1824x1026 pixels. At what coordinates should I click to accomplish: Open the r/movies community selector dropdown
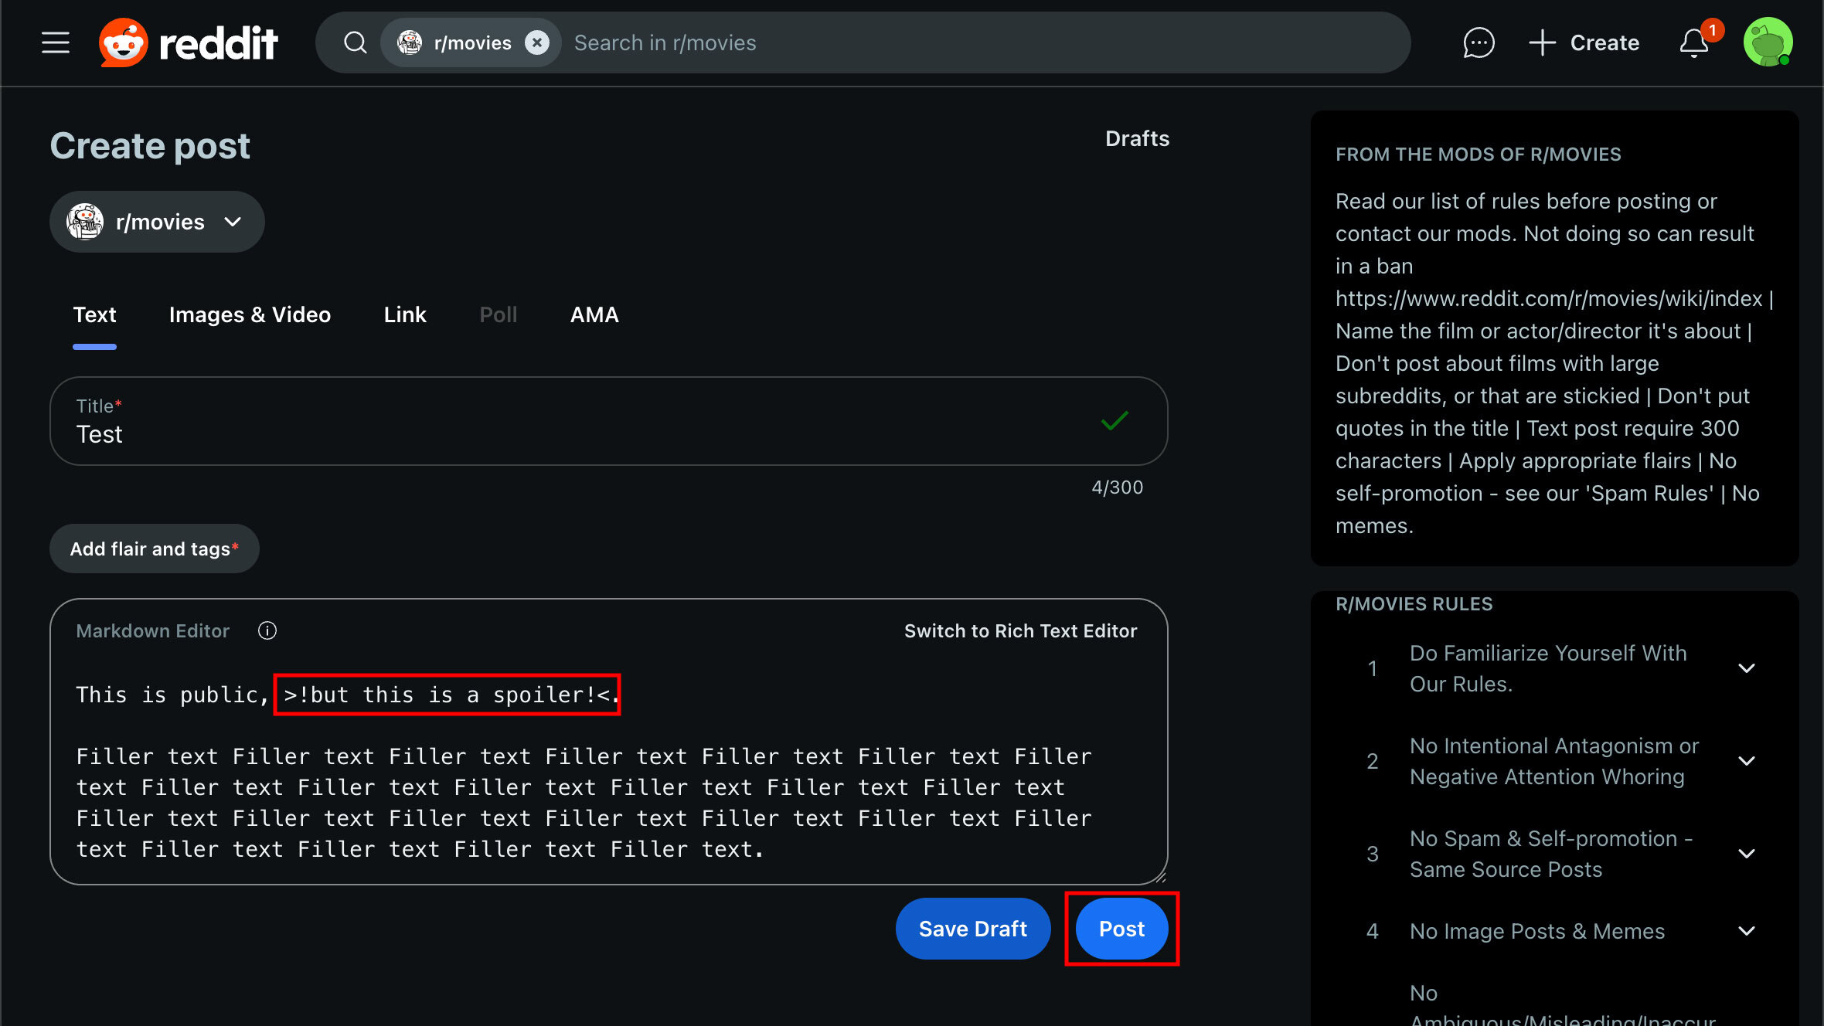(x=157, y=223)
